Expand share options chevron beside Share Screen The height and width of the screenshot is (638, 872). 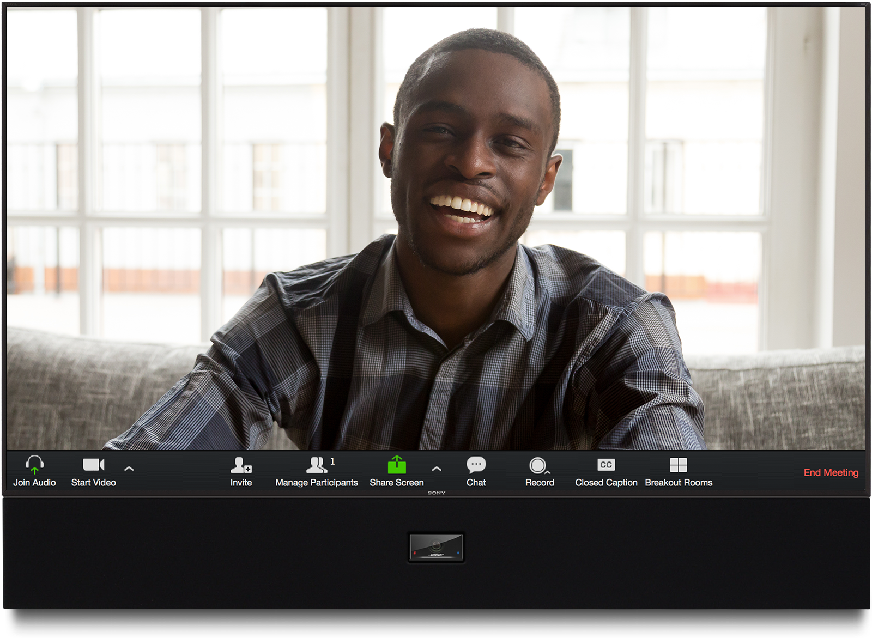pos(437,469)
